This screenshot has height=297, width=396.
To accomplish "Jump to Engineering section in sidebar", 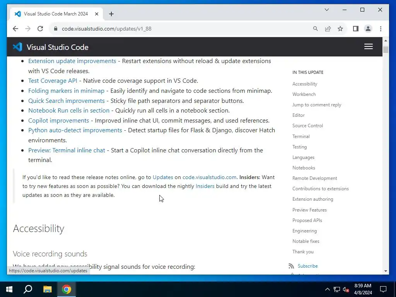I will (304, 231).
